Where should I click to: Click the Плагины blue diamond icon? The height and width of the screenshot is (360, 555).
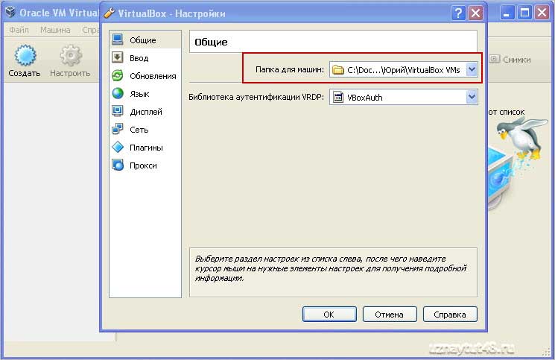click(118, 148)
